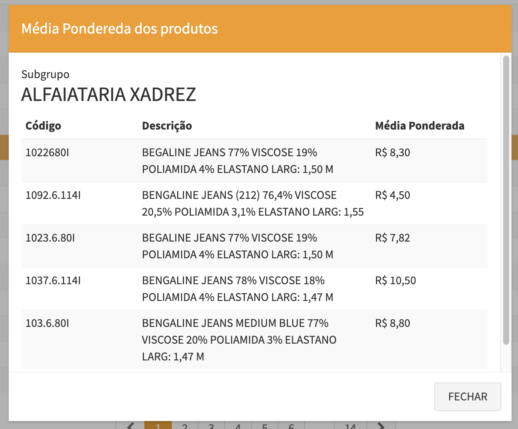Screen dimensions: 518x429
Task: Click the R$ 10,50 price cell
Action: pos(395,281)
